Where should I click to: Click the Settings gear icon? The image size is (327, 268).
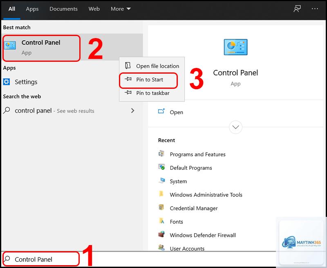(7, 82)
